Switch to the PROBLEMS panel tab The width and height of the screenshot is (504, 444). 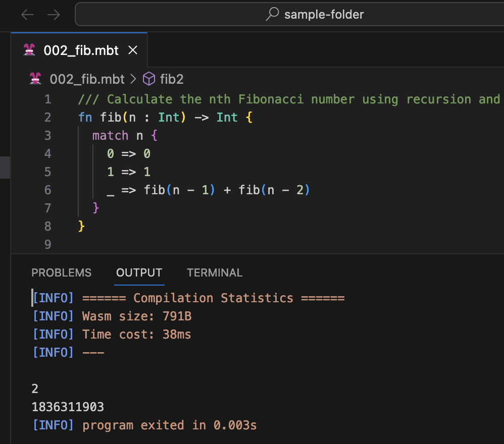62,273
